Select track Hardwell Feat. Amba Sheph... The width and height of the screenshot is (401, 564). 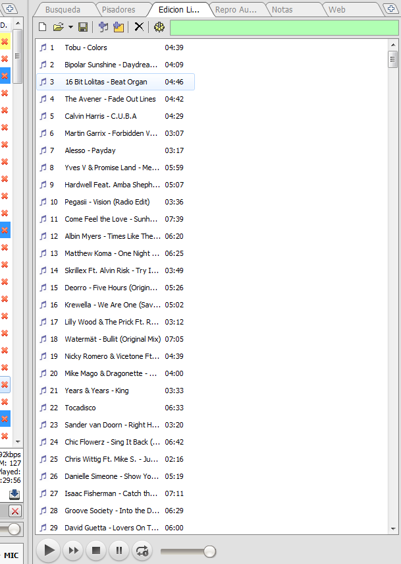tap(116, 185)
